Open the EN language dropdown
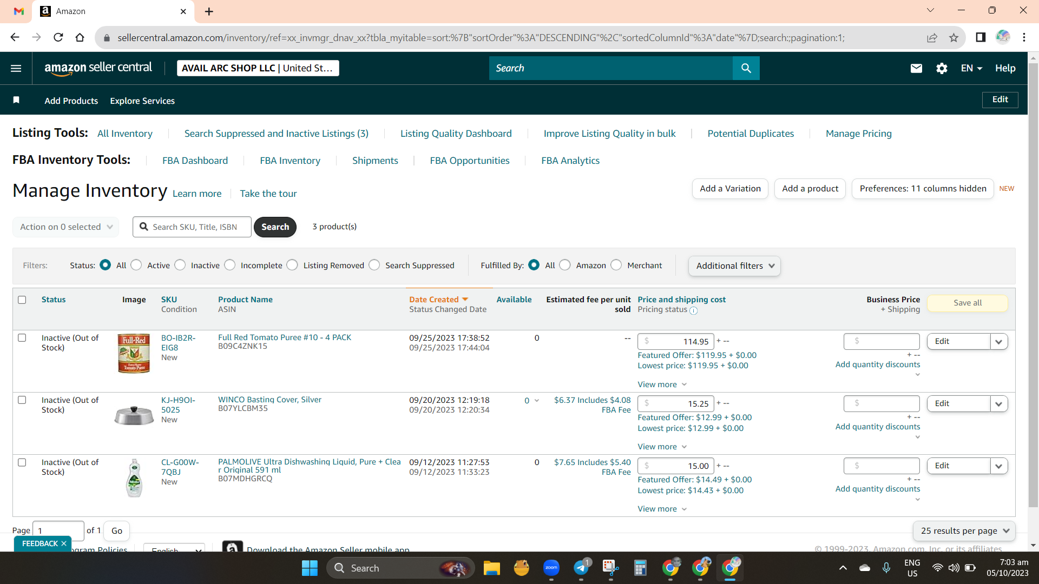 [971, 68]
